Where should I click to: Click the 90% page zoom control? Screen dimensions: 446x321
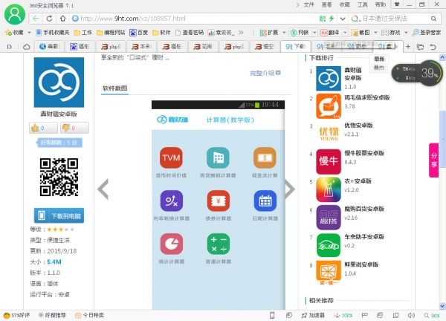432,315
